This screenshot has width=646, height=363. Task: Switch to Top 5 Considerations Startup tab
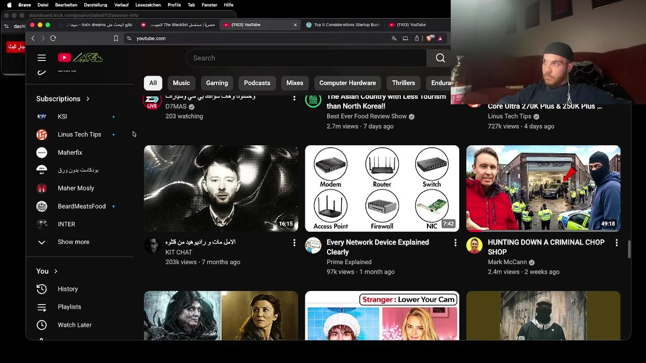click(343, 25)
